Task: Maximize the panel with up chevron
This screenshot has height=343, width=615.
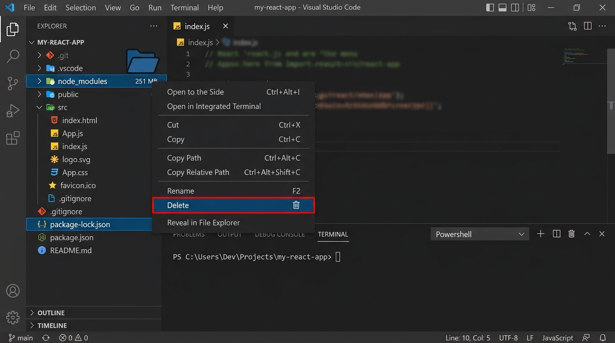Action: click(587, 234)
